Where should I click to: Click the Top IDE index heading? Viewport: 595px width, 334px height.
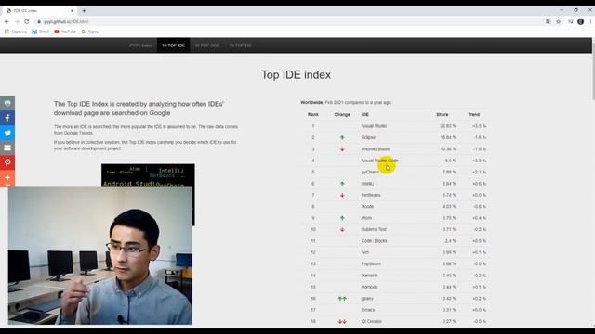pos(296,75)
